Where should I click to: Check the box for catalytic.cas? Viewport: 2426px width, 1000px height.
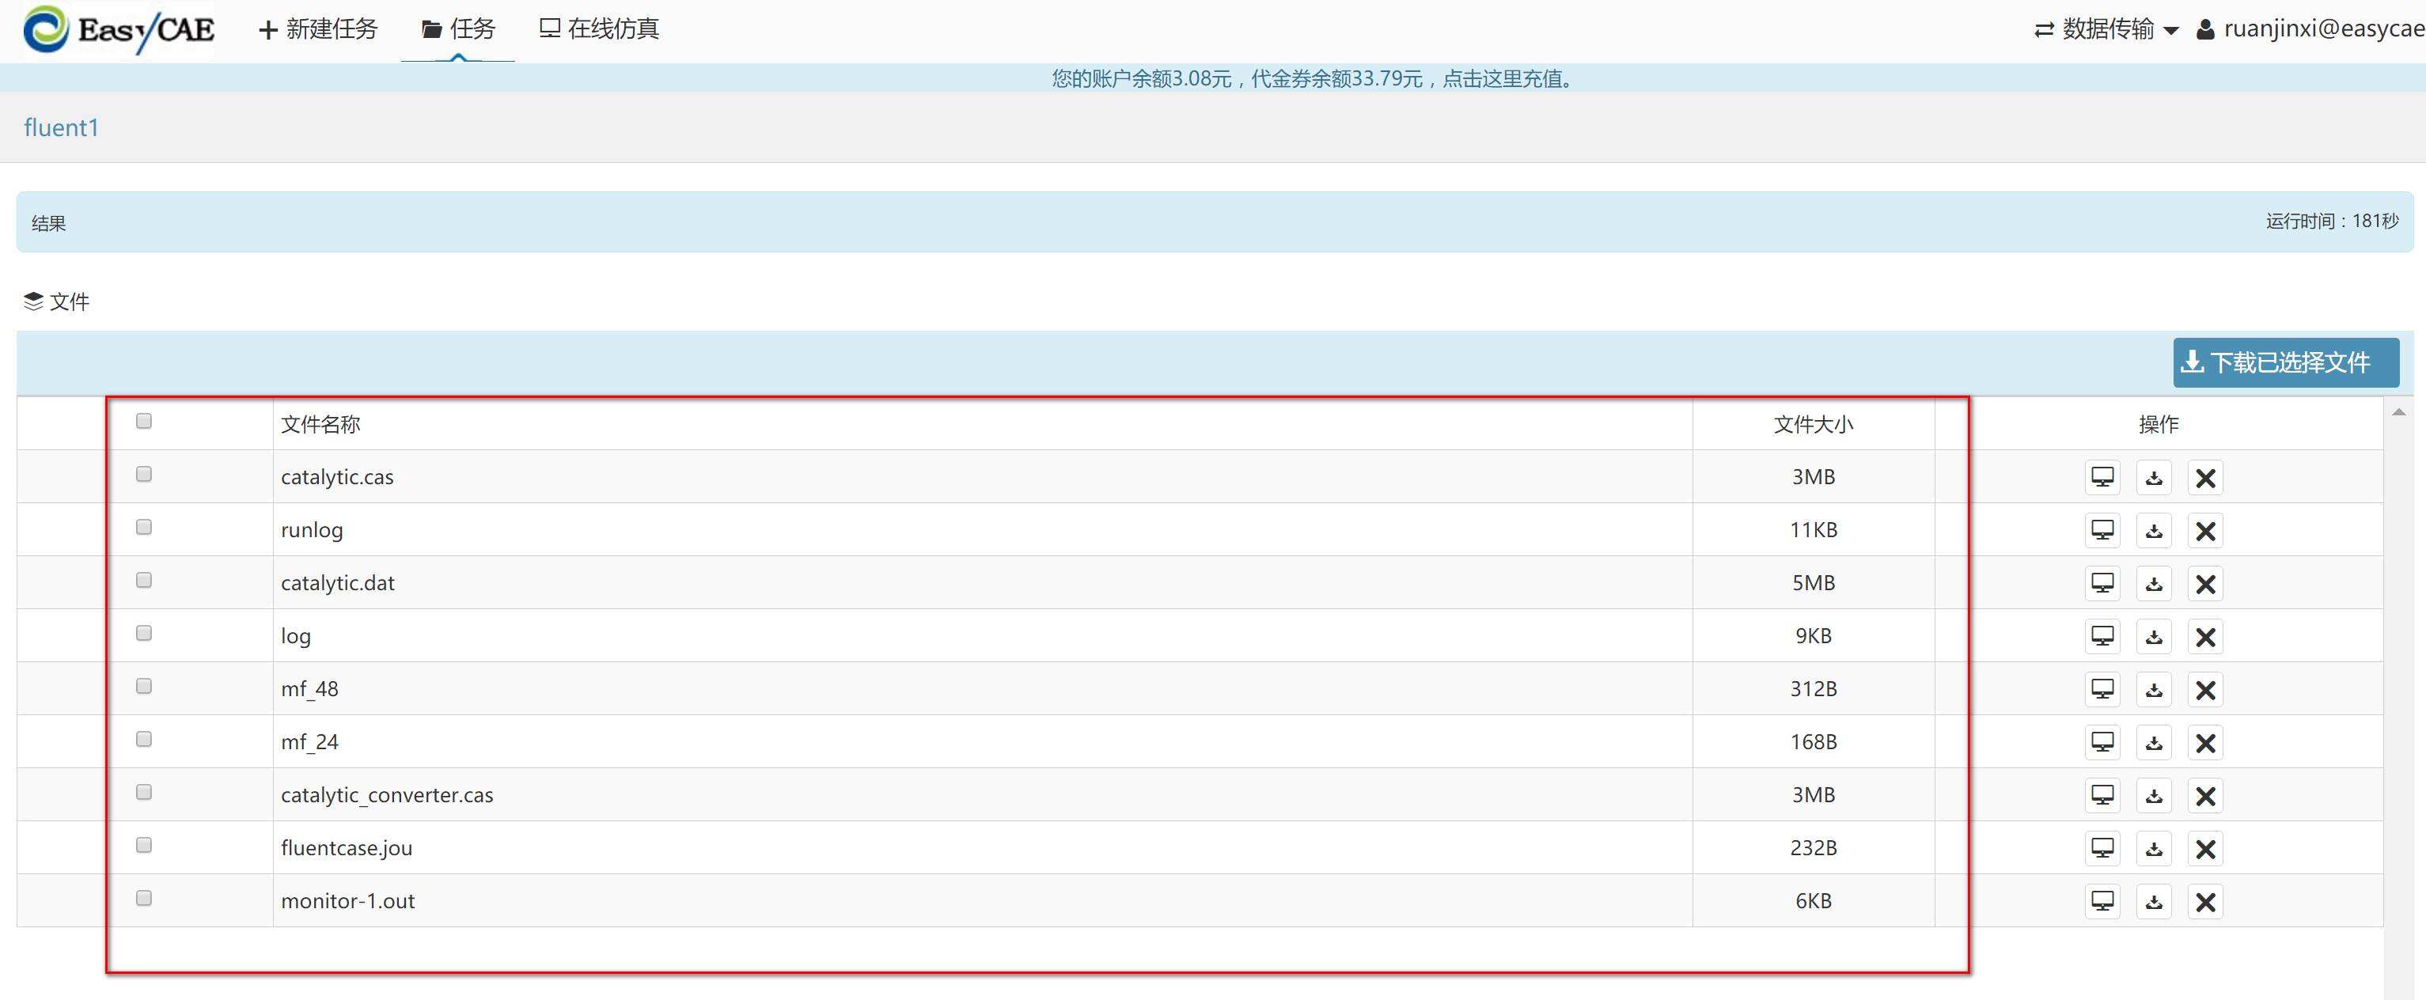tap(144, 474)
